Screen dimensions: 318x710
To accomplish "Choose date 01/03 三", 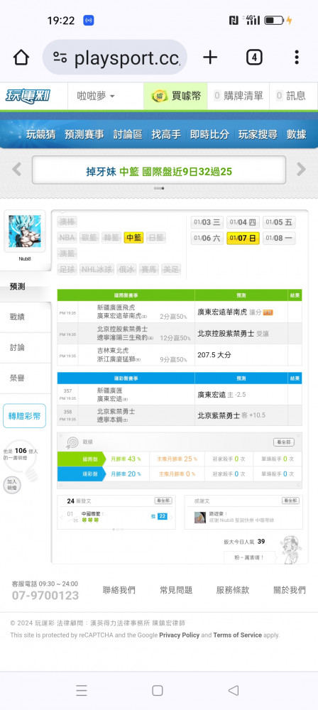I will (207, 222).
